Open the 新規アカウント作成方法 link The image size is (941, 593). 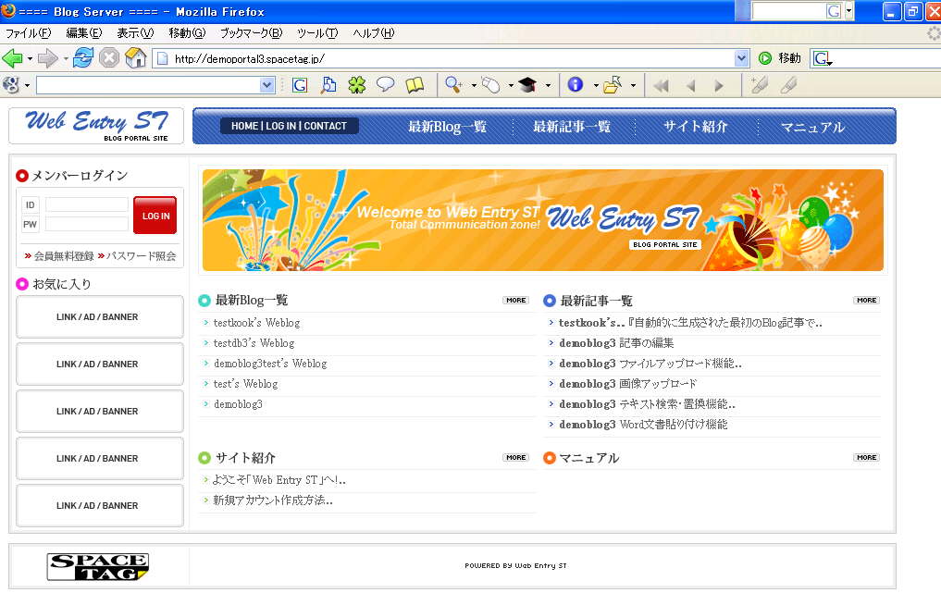tap(272, 500)
